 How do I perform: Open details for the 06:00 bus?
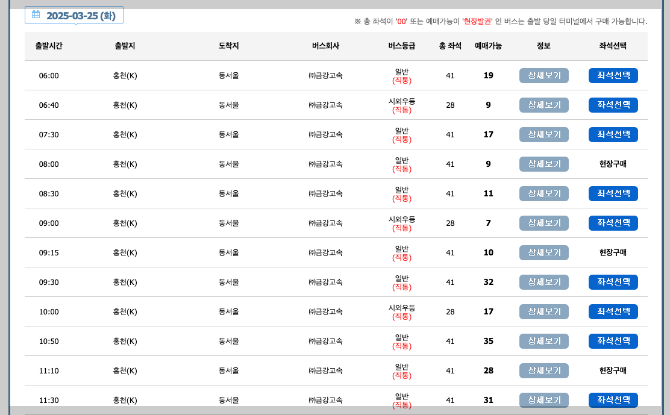543,75
